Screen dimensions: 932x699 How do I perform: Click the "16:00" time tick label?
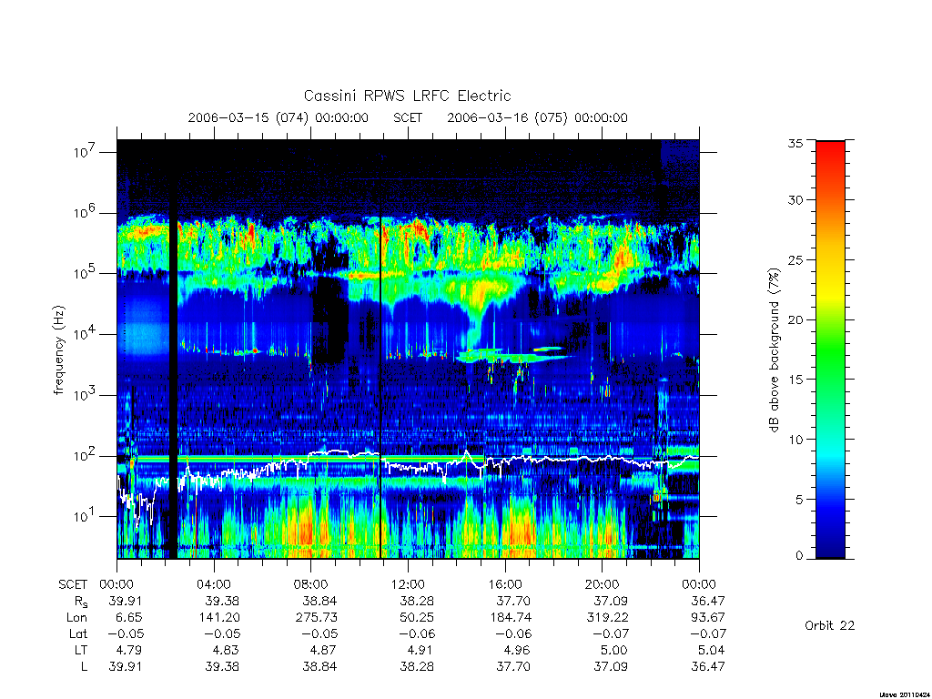pyautogui.click(x=505, y=584)
